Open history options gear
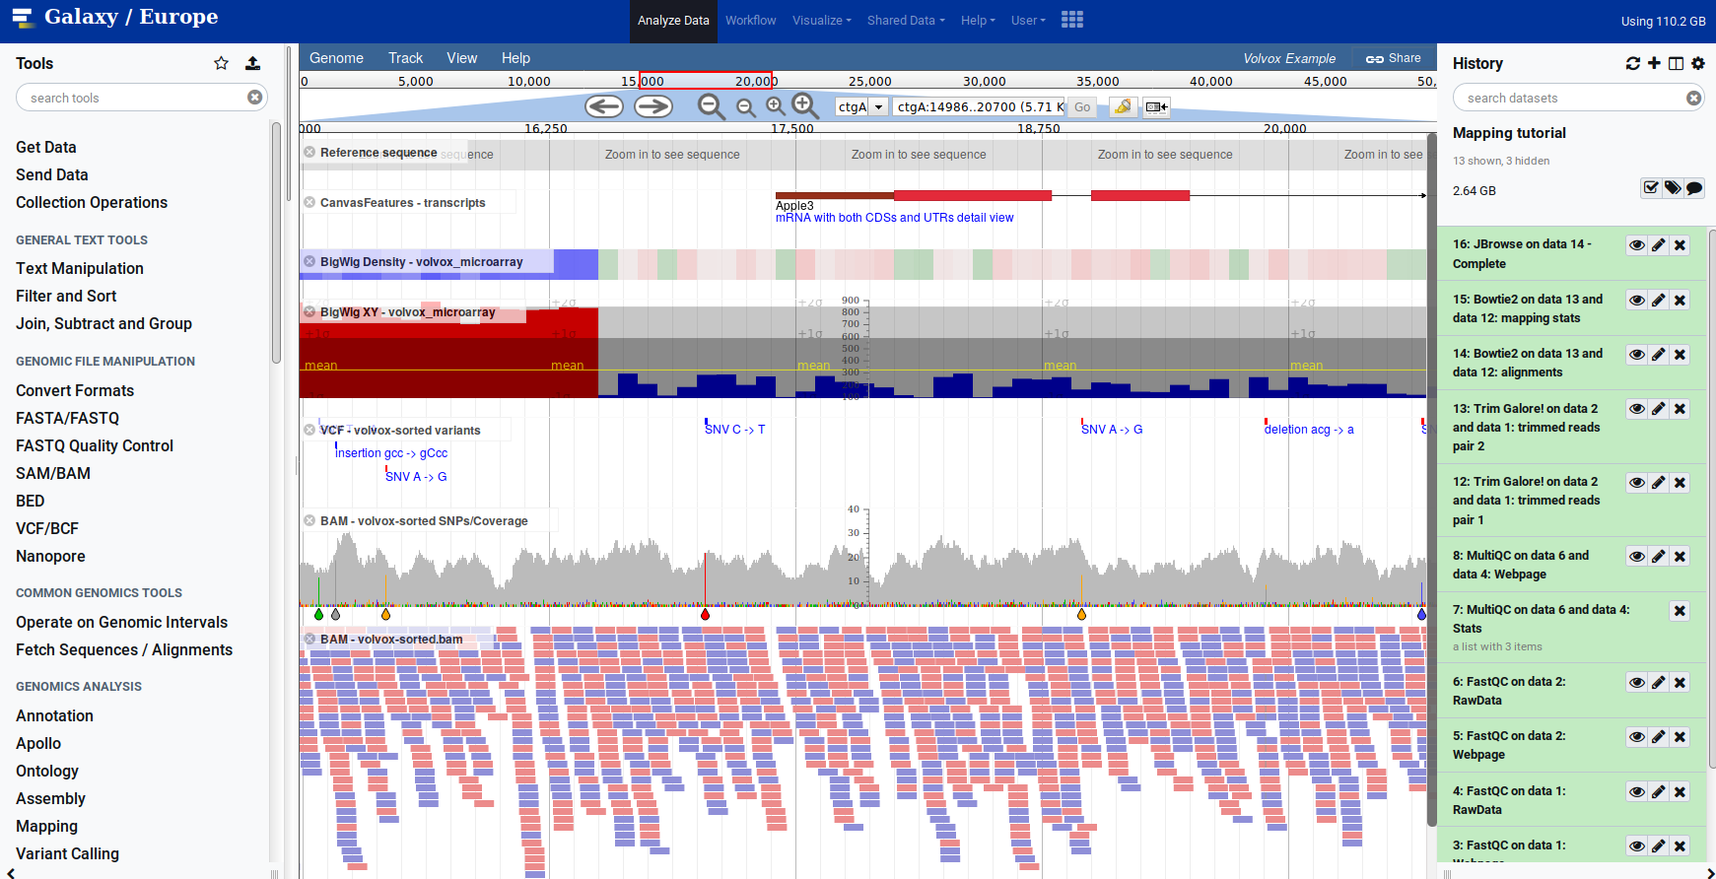Viewport: 1716px width, 879px height. tap(1697, 63)
